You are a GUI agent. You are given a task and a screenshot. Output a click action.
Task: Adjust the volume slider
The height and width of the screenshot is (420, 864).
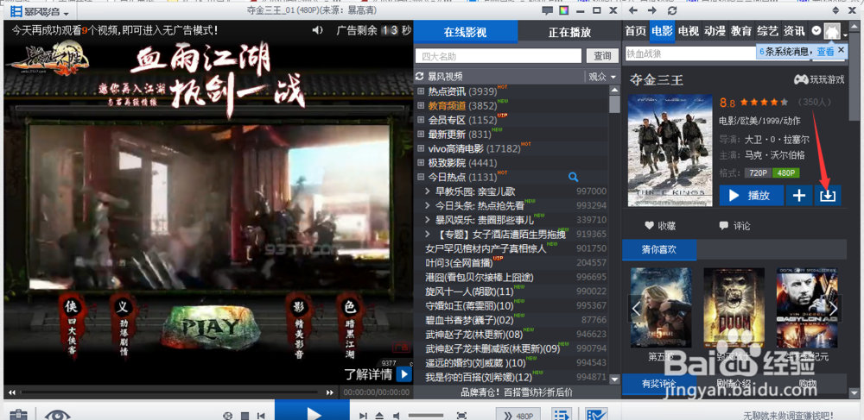426,416
